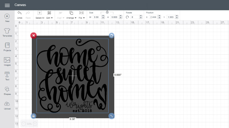Open the Edit dropdown

coord(49,15)
